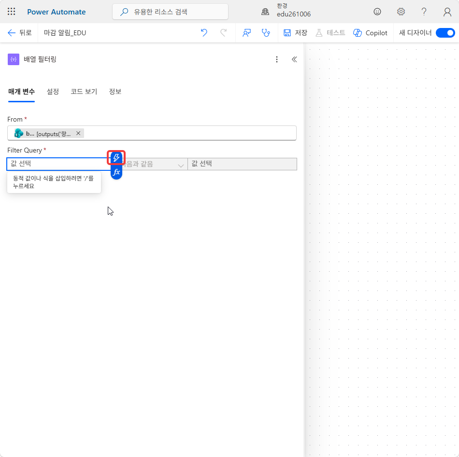
Task: Go back with the 뒤로 button
Action: point(19,33)
